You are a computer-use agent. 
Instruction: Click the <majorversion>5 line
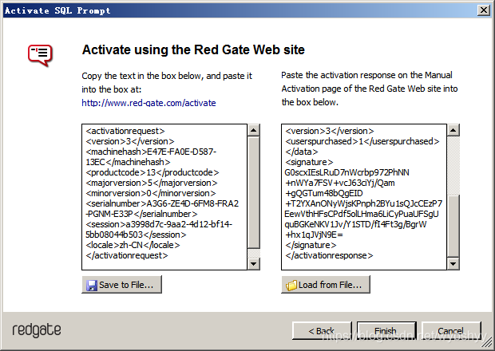[152, 183]
